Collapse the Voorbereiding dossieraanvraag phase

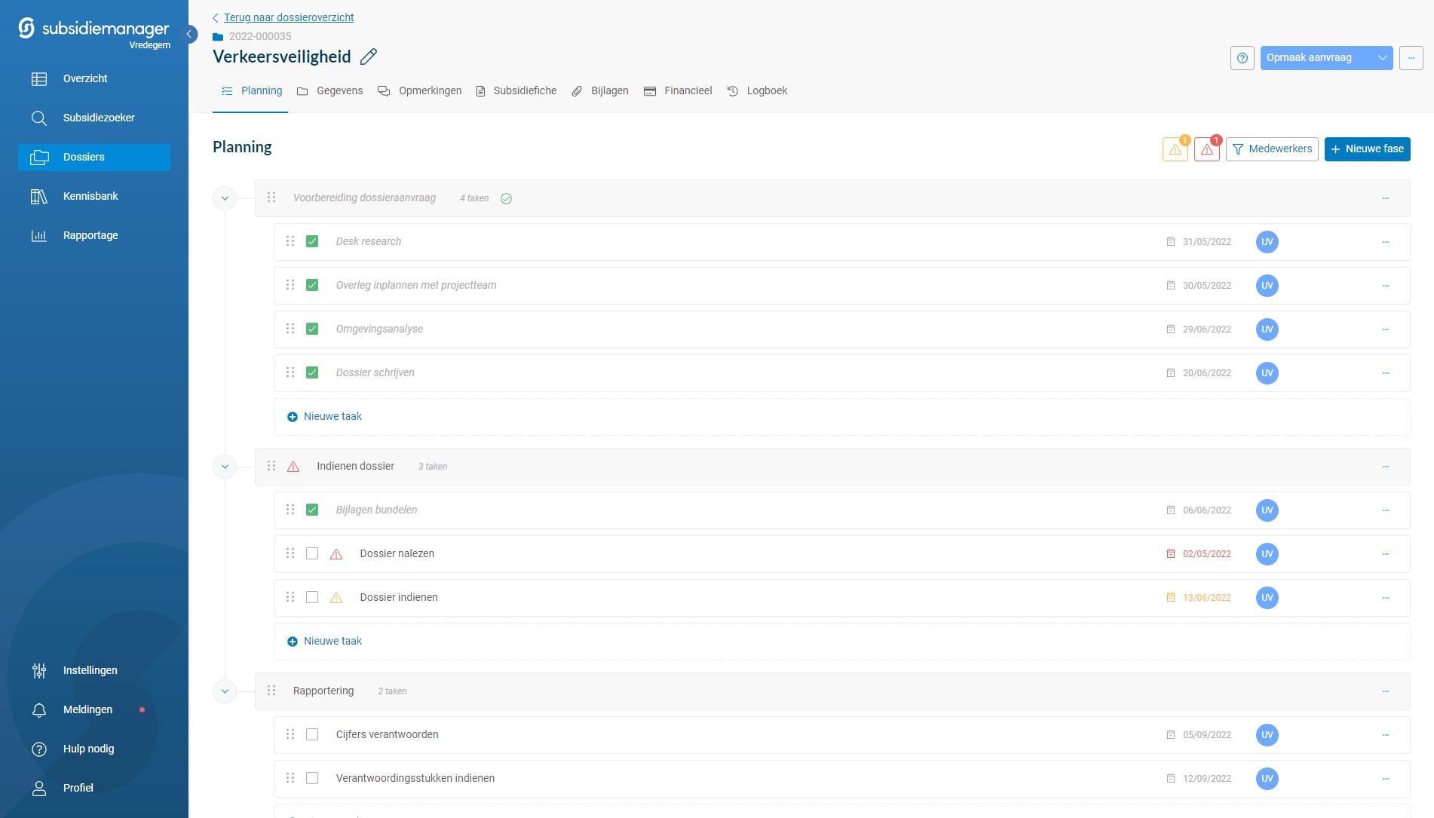(225, 198)
